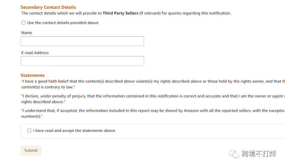Image resolution: width=285 pixels, height=166 pixels.
Task: Enable 'Use the contact details provided above' checkbox
Action: pos(23,23)
